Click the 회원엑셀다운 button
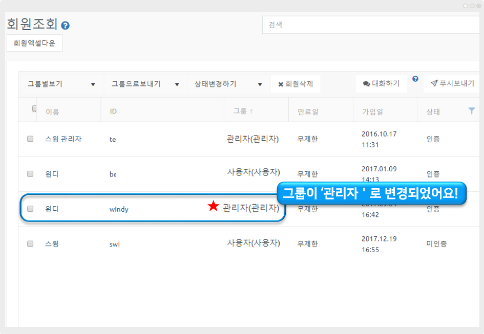 click(x=34, y=43)
